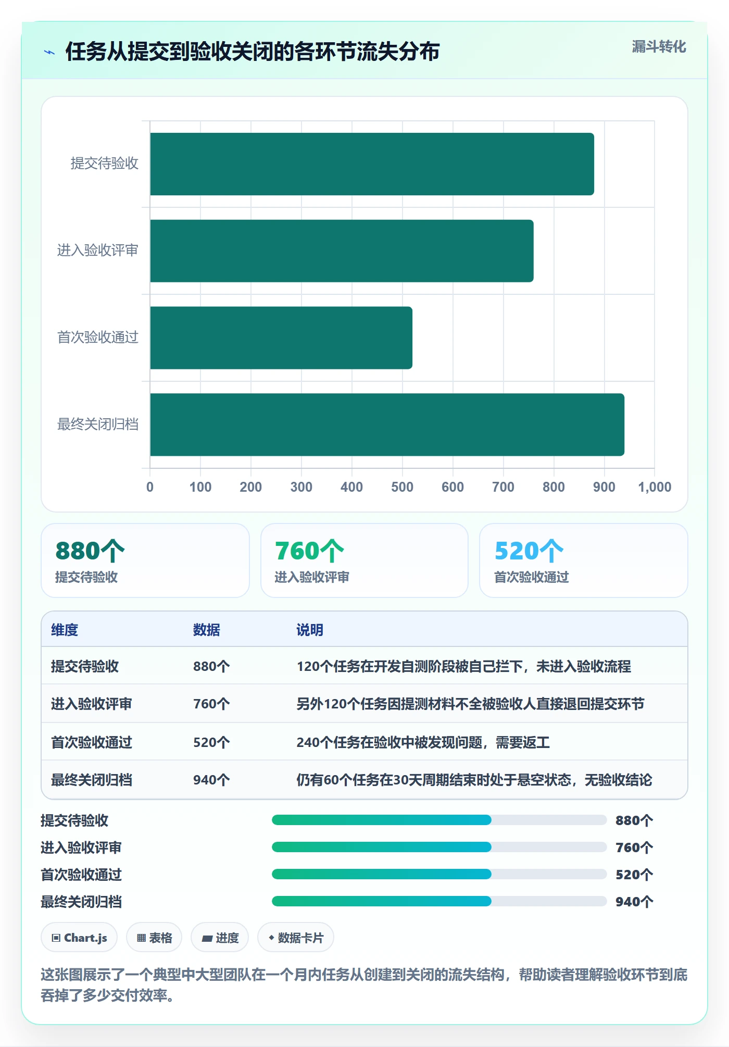Click the 数据 column header

pyautogui.click(x=207, y=630)
